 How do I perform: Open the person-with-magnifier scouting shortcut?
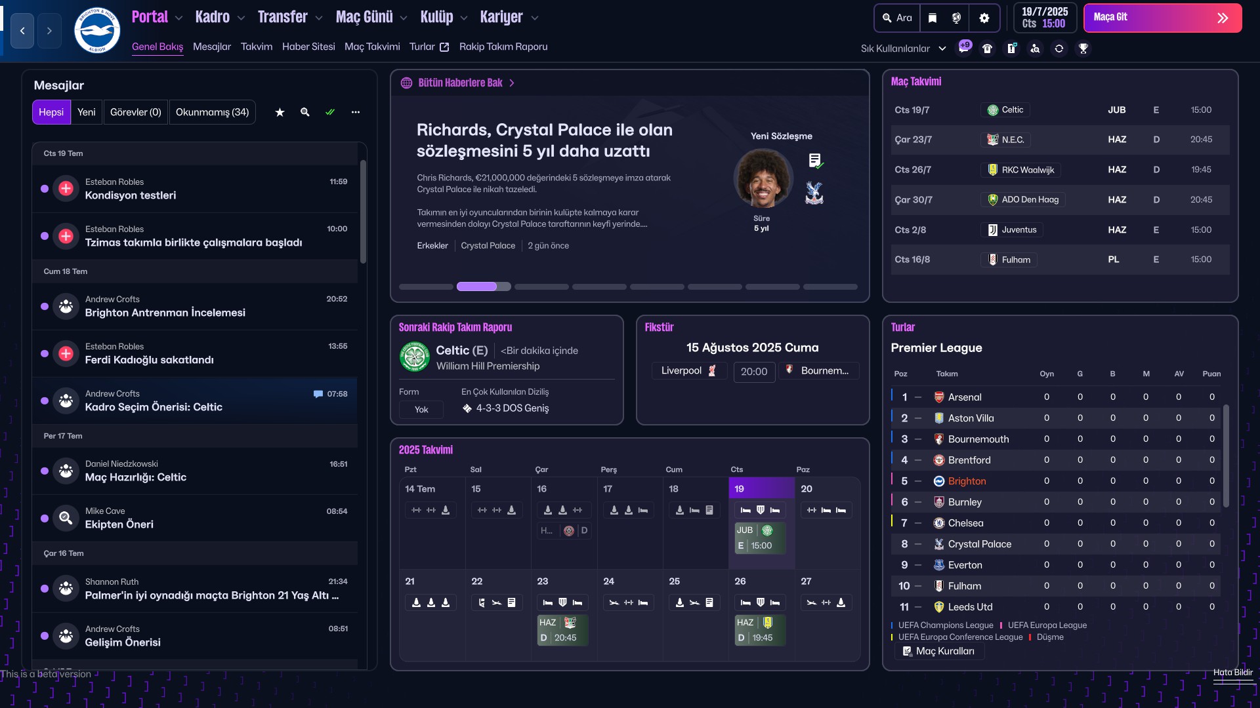pos(1035,49)
